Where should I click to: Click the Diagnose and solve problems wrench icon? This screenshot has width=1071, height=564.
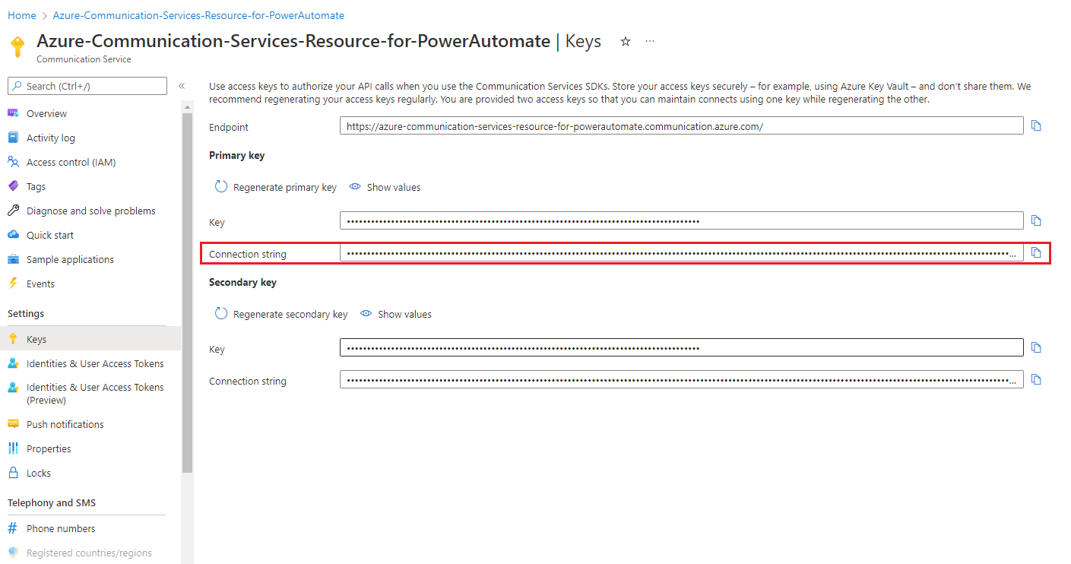click(13, 211)
